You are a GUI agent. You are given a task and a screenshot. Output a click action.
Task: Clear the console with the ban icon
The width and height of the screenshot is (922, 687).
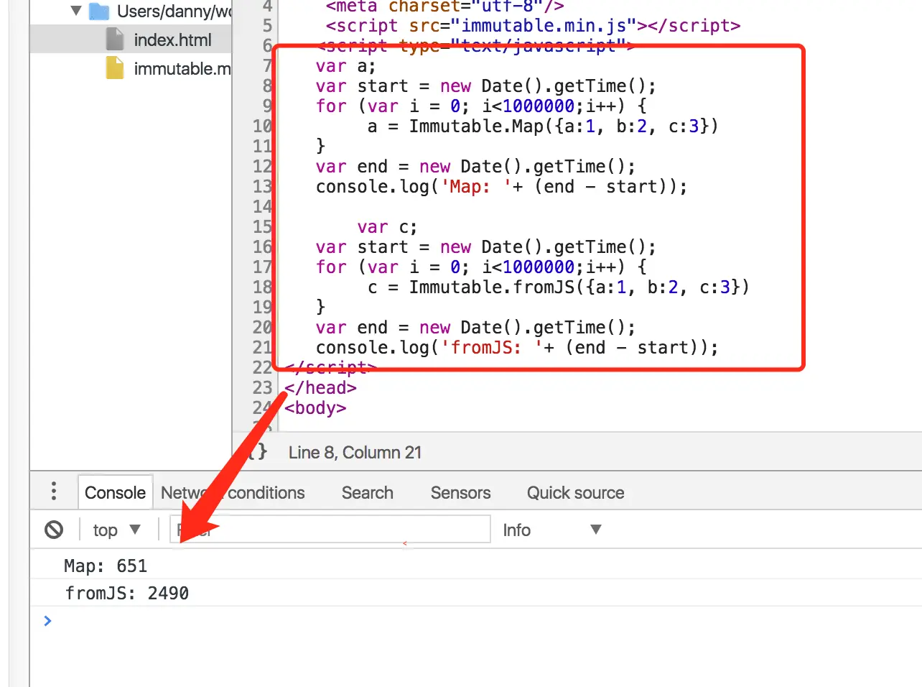pos(54,530)
